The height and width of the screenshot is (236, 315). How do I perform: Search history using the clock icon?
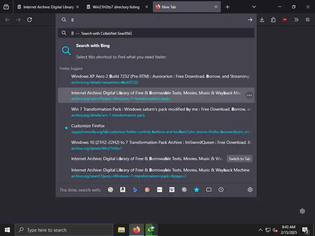(221, 190)
